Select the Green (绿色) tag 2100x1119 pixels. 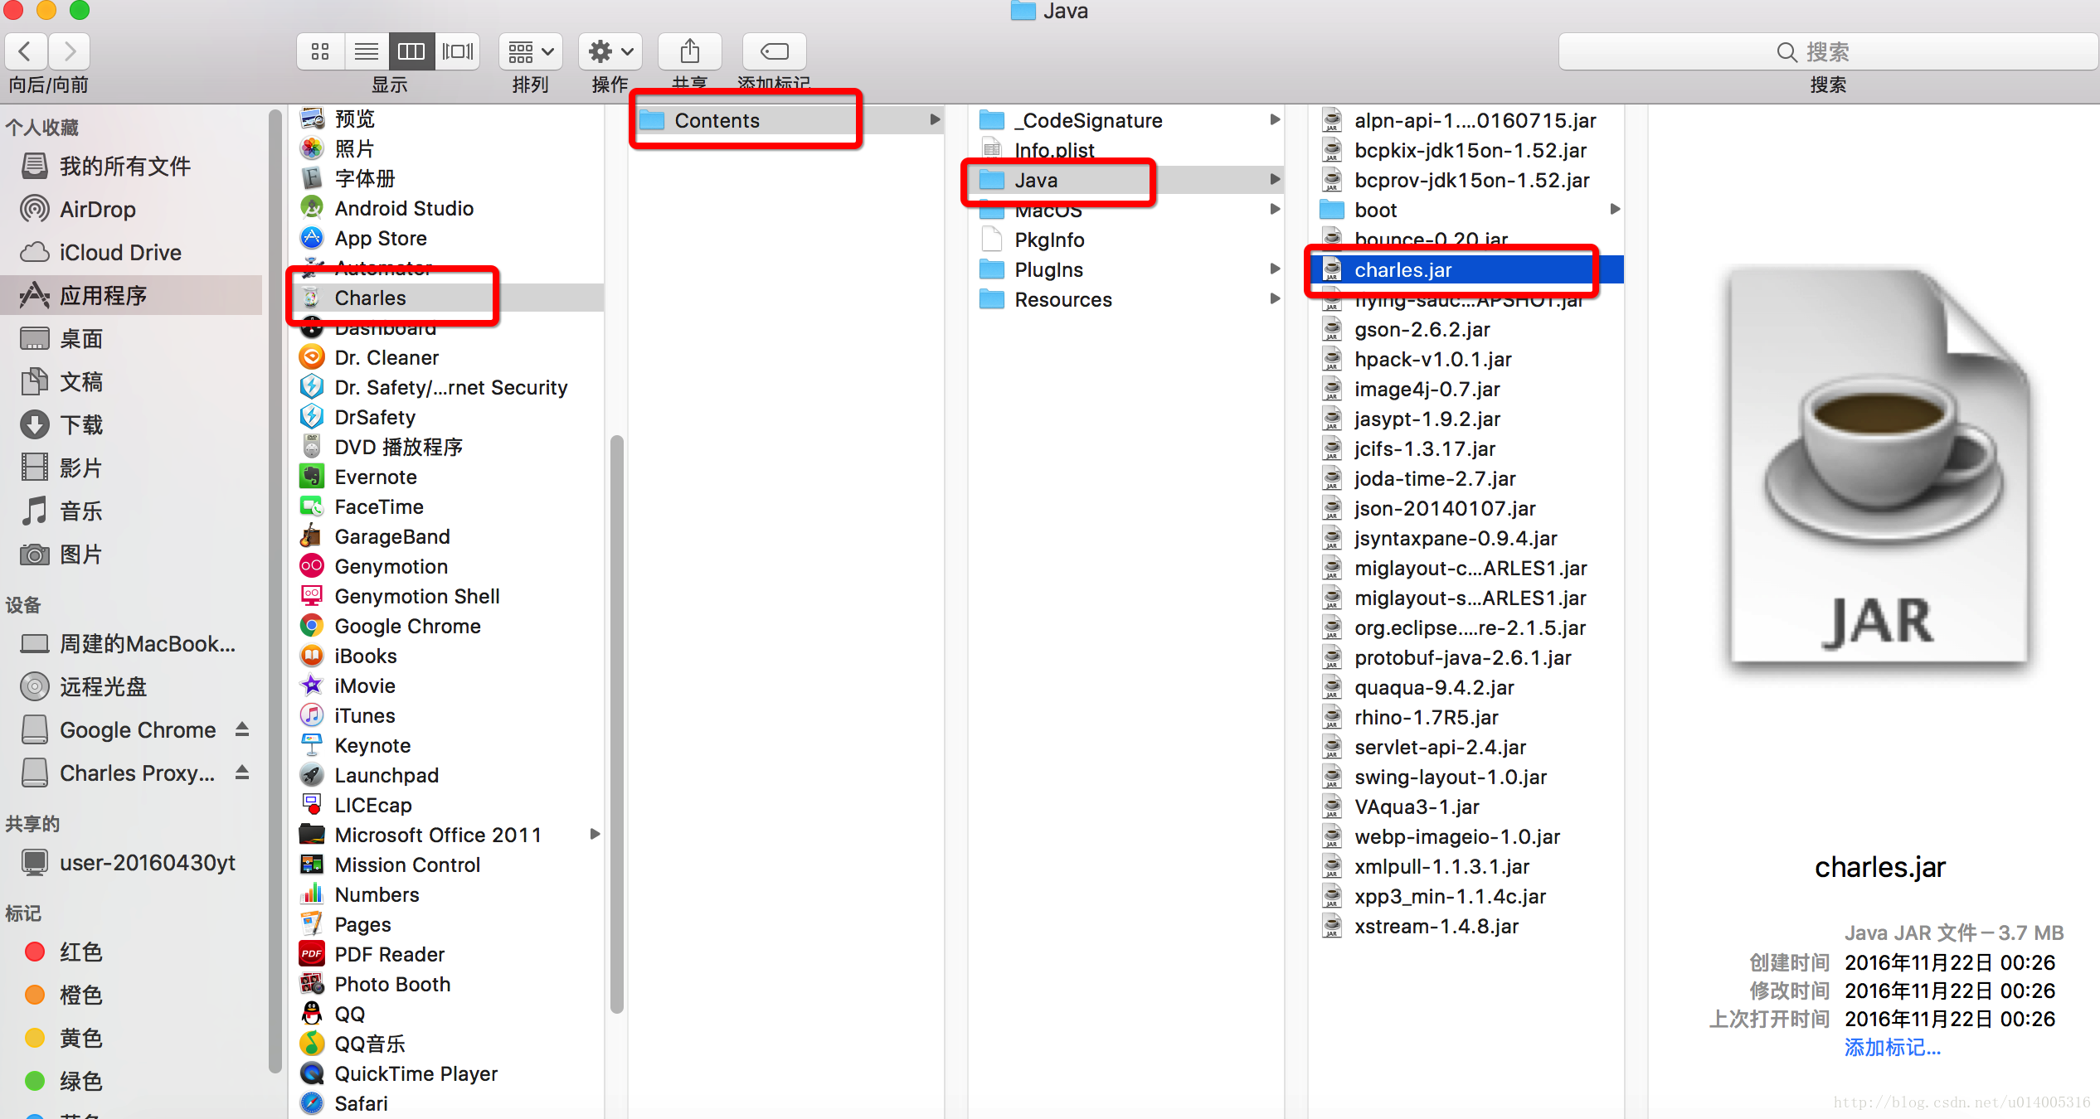[133, 1081]
